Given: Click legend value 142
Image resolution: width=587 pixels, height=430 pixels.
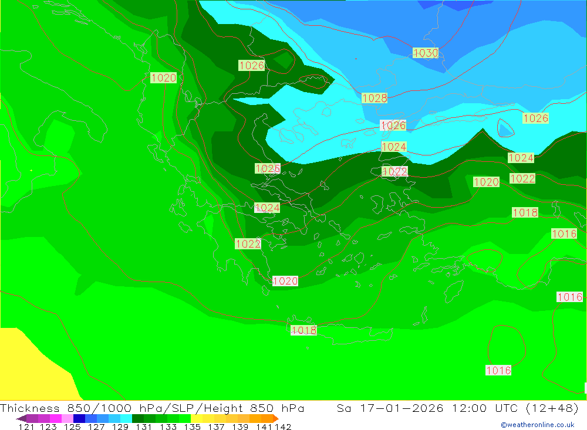Looking at the screenshot, I should 283,426.
